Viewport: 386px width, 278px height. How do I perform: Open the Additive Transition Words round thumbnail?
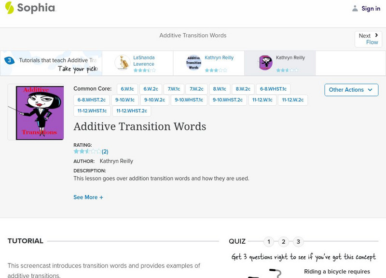click(193, 62)
